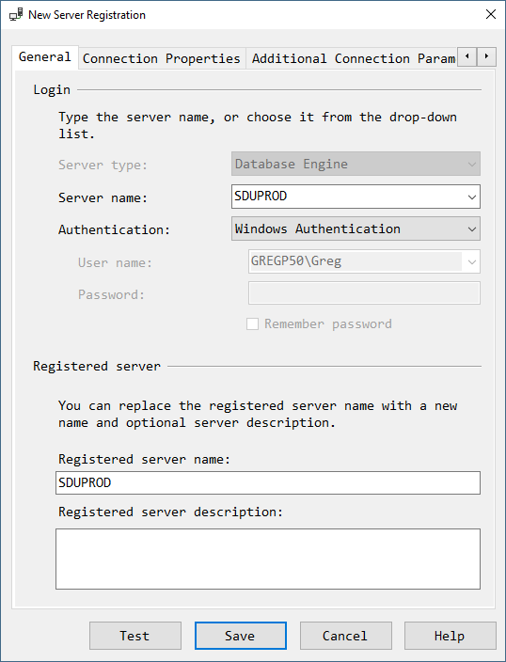Click the server registration icon in title bar
This screenshot has width=506, height=662.
[16, 15]
